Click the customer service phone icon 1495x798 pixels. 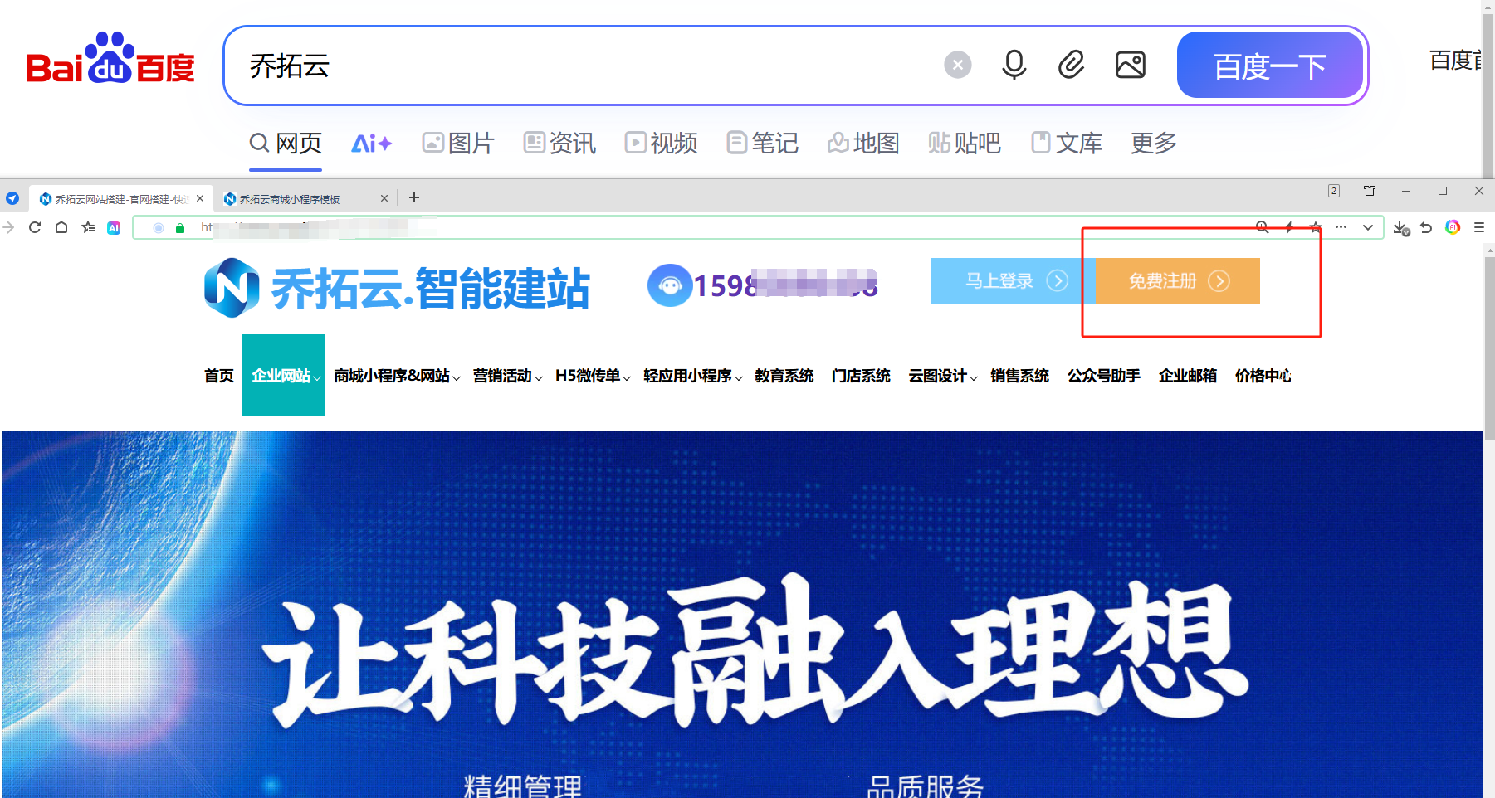(x=669, y=285)
